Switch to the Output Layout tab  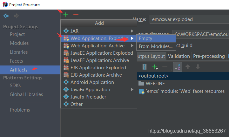[151, 56]
